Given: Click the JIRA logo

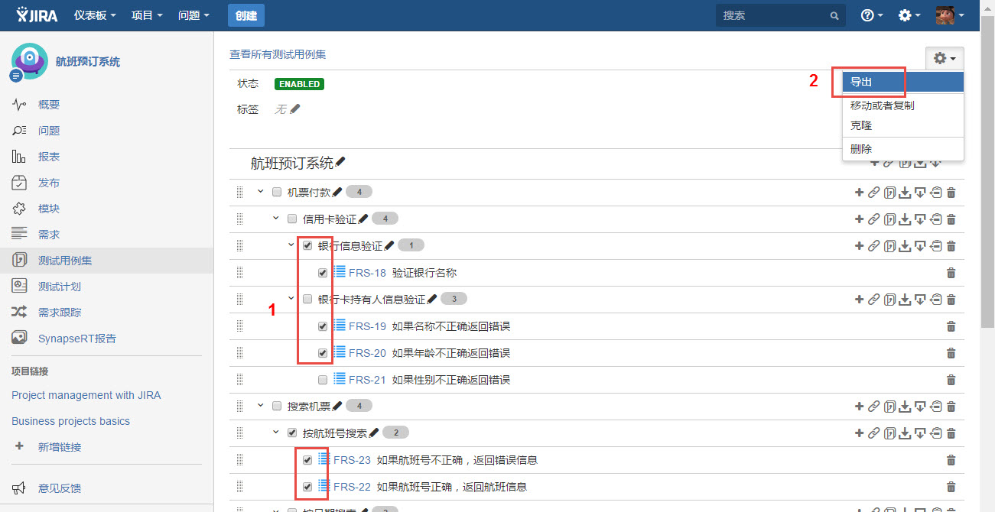Looking at the screenshot, I should 37,15.
